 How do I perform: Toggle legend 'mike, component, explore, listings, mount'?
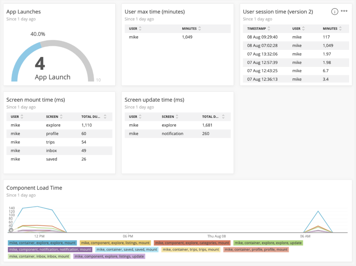pyautogui.click(x=115, y=243)
